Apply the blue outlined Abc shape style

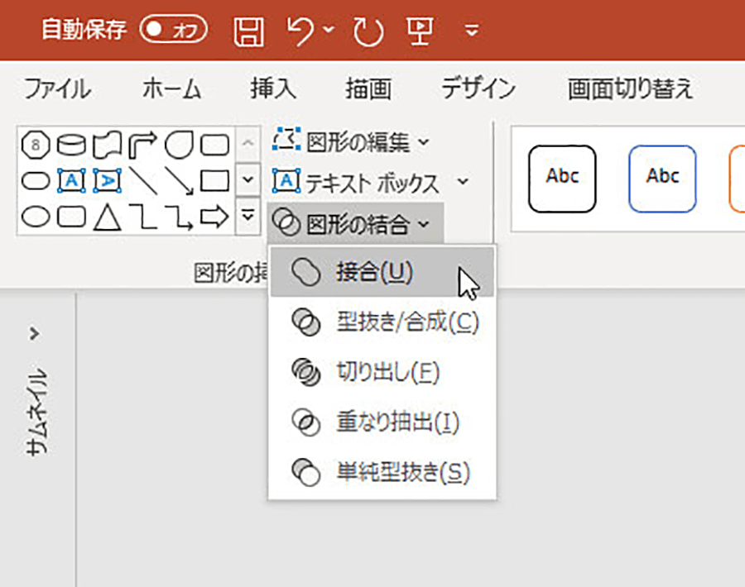[662, 179]
